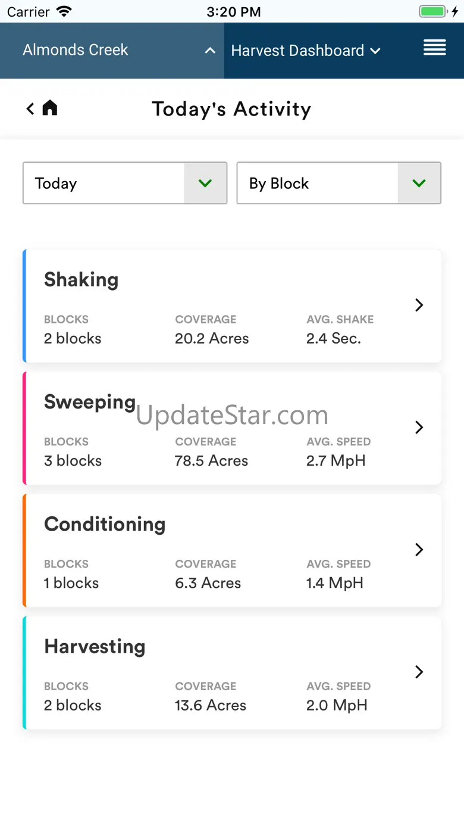Tap the home icon
The height and width of the screenshot is (826, 464).
pos(50,108)
